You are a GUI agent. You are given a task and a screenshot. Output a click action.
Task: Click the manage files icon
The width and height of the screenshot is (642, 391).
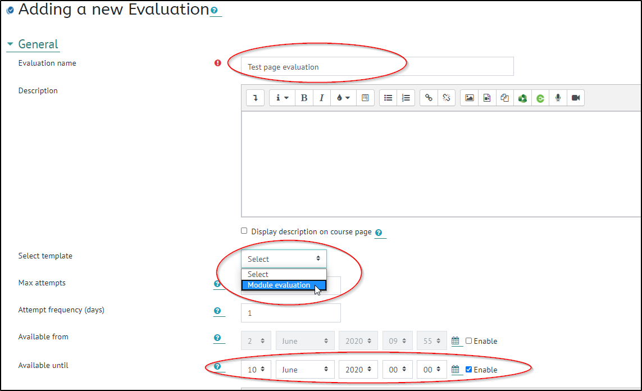[504, 98]
